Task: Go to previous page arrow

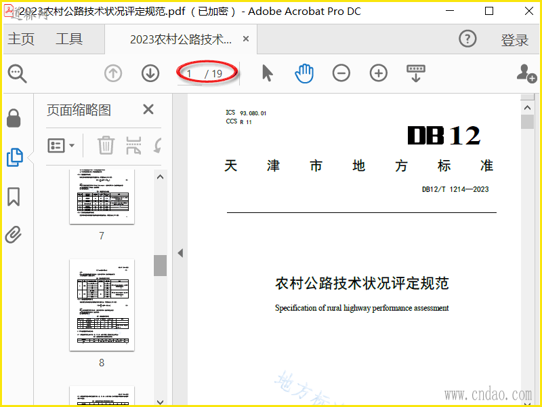Action: 113,73
